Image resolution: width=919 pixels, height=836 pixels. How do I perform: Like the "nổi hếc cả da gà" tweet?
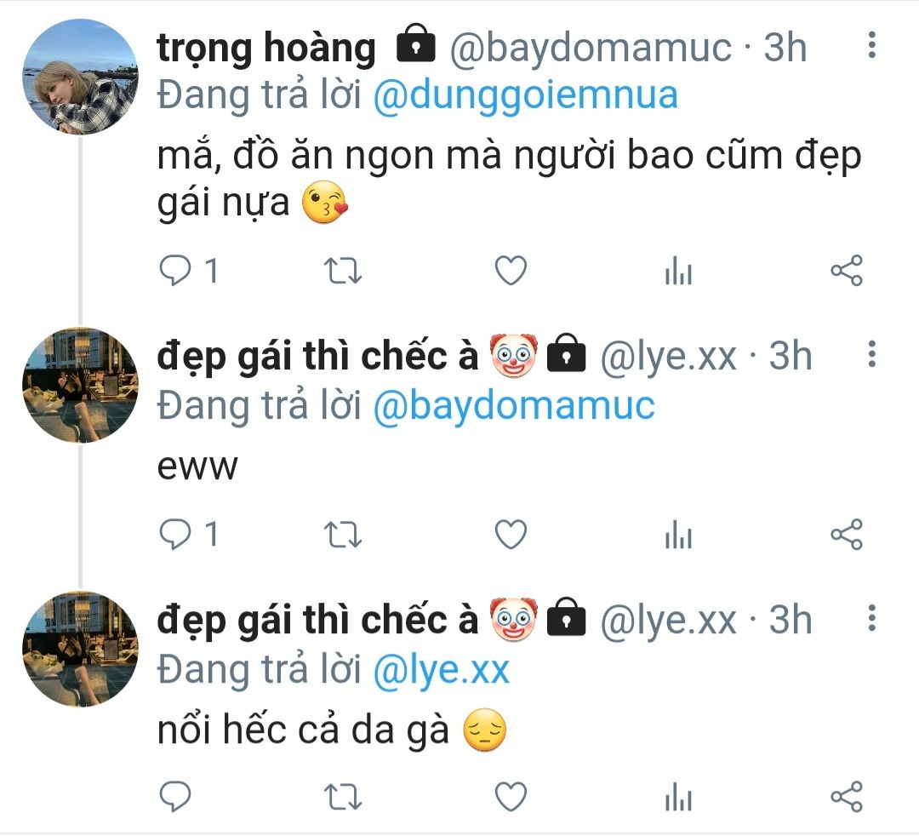(511, 797)
